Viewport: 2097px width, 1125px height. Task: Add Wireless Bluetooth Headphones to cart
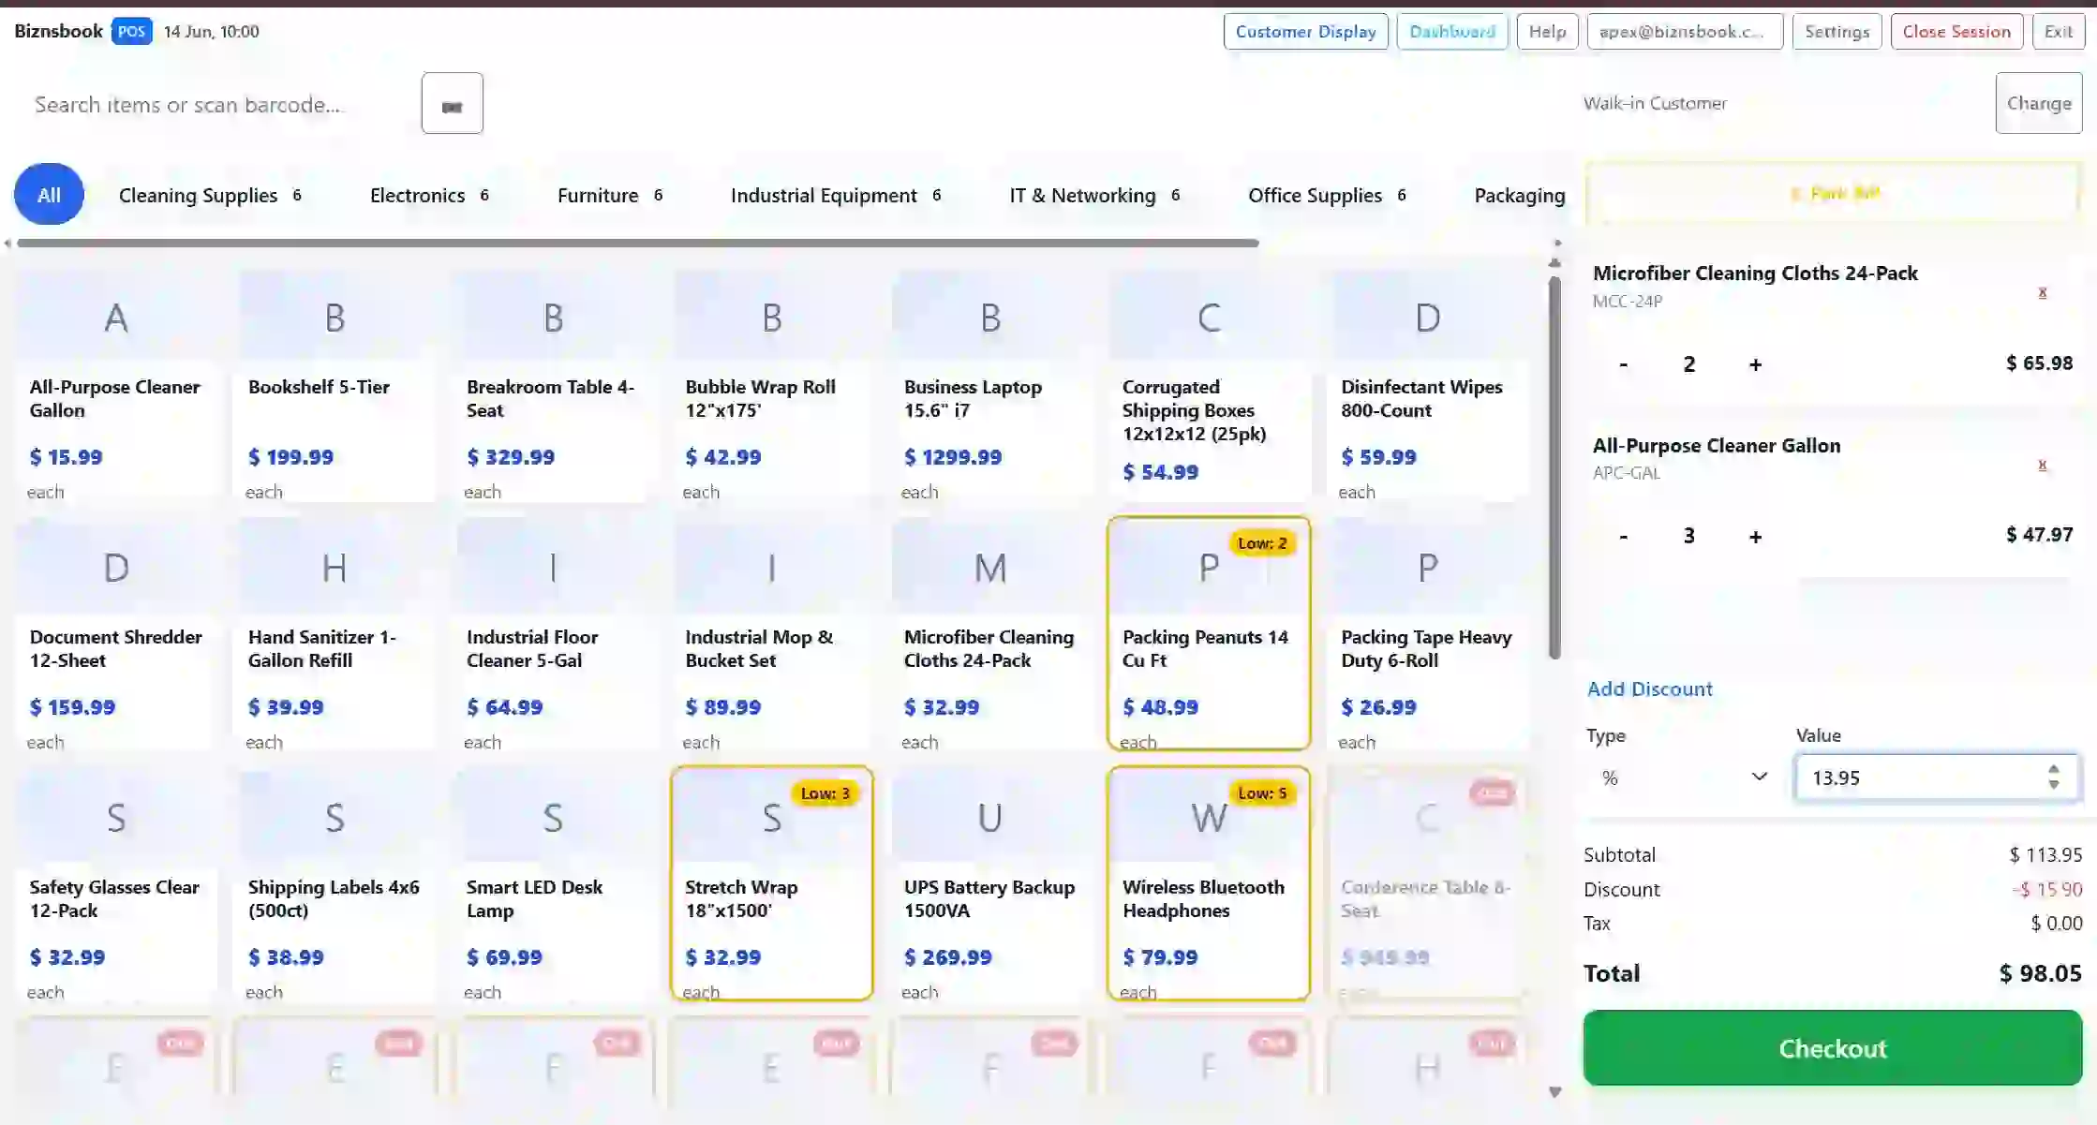tap(1209, 884)
